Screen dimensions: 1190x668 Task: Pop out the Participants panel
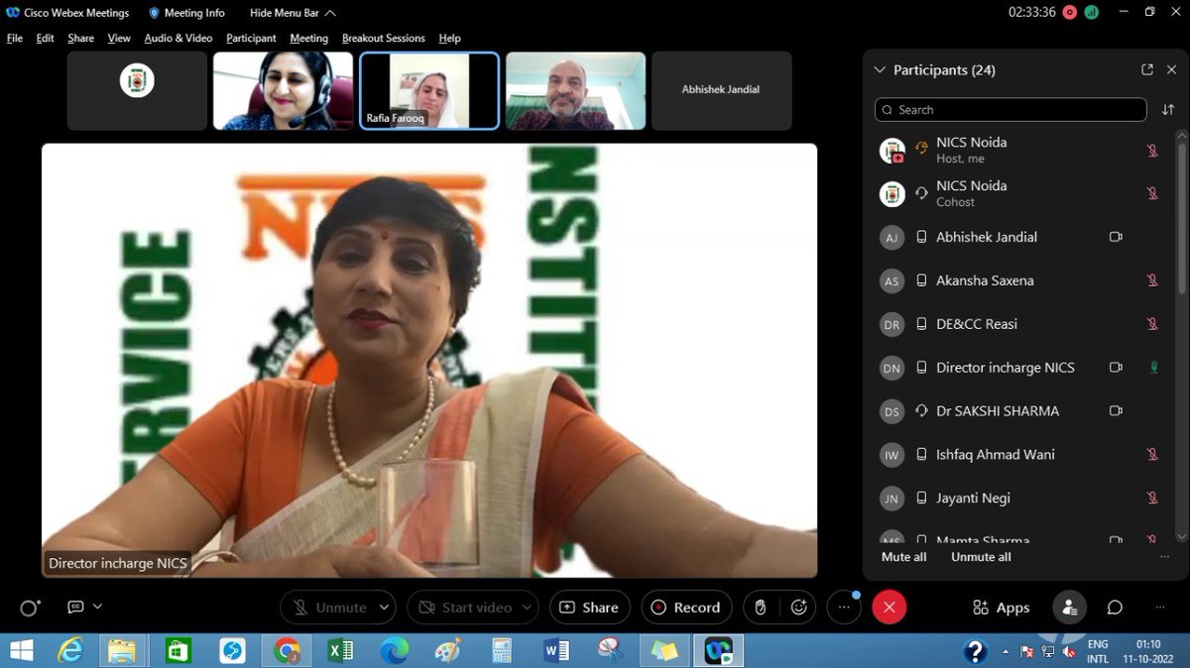[1147, 69]
